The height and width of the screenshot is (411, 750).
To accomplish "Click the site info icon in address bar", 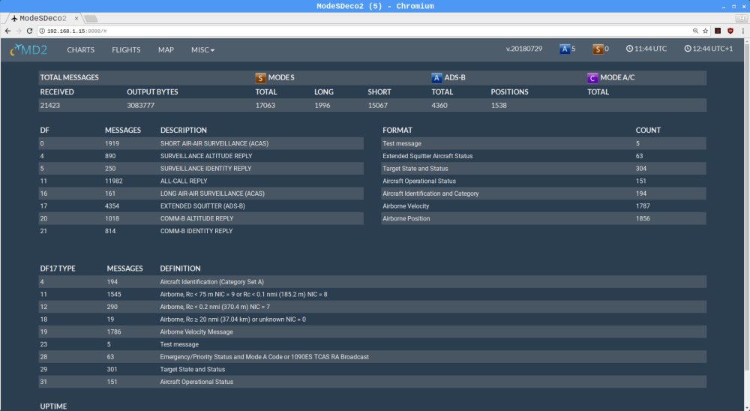I will pyautogui.click(x=42, y=31).
